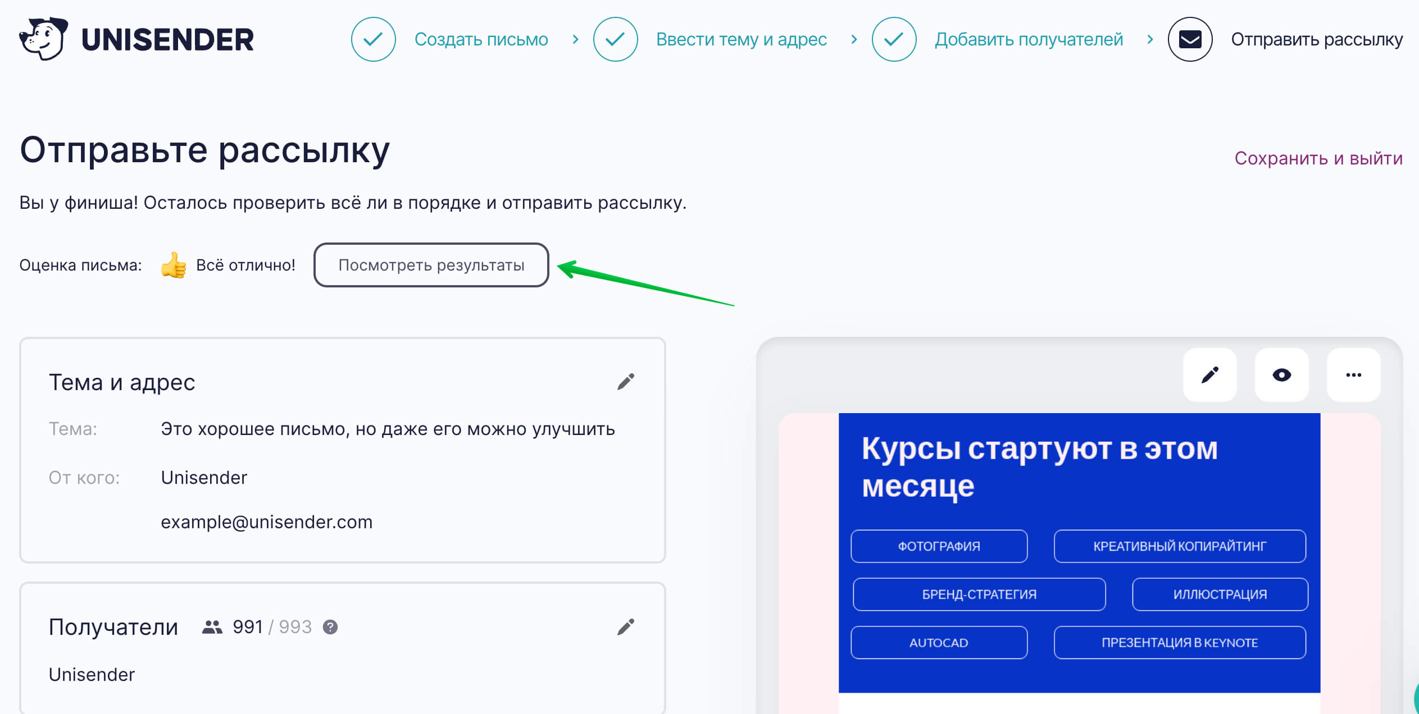The image size is (1419, 714).
Task: Click КРЕАТИВНЫЙ КОПИРАЙТИНГ button in preview
Action: point(1180,546)
